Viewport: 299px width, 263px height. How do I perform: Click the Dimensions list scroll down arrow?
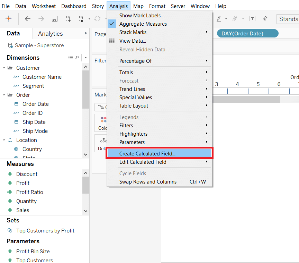coord(85,154)
